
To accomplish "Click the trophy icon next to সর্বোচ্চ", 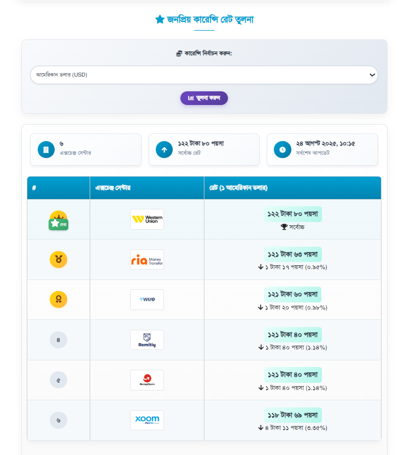I will (284, 227).
